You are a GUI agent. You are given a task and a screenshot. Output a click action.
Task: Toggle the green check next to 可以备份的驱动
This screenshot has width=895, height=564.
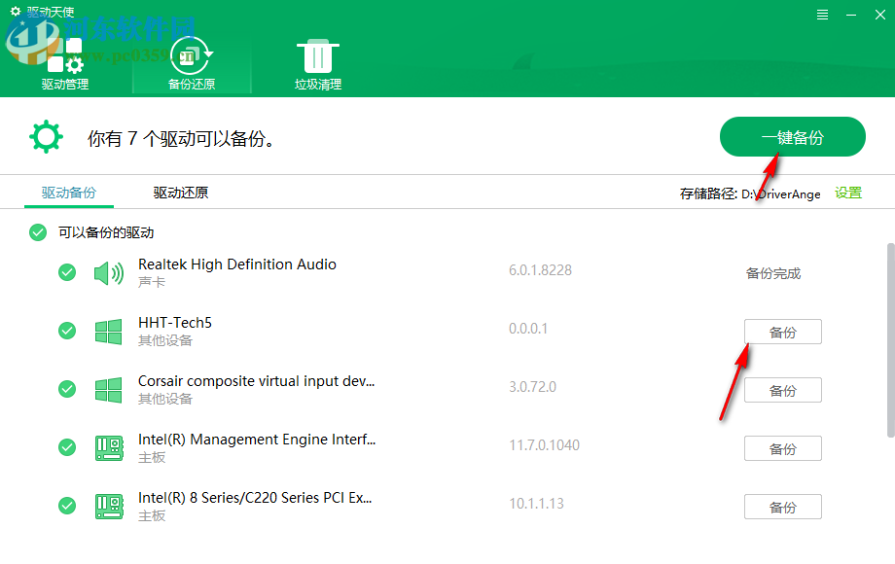pyautogui.click(x=37, y=232)
